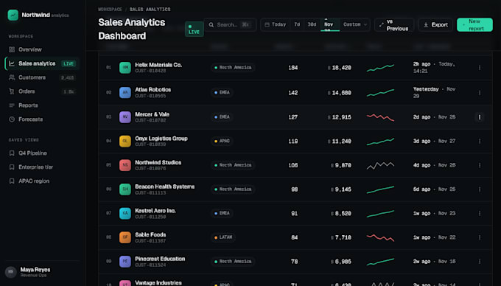Select the 7d date range
The image size is (501, 286).
(297, 24)
